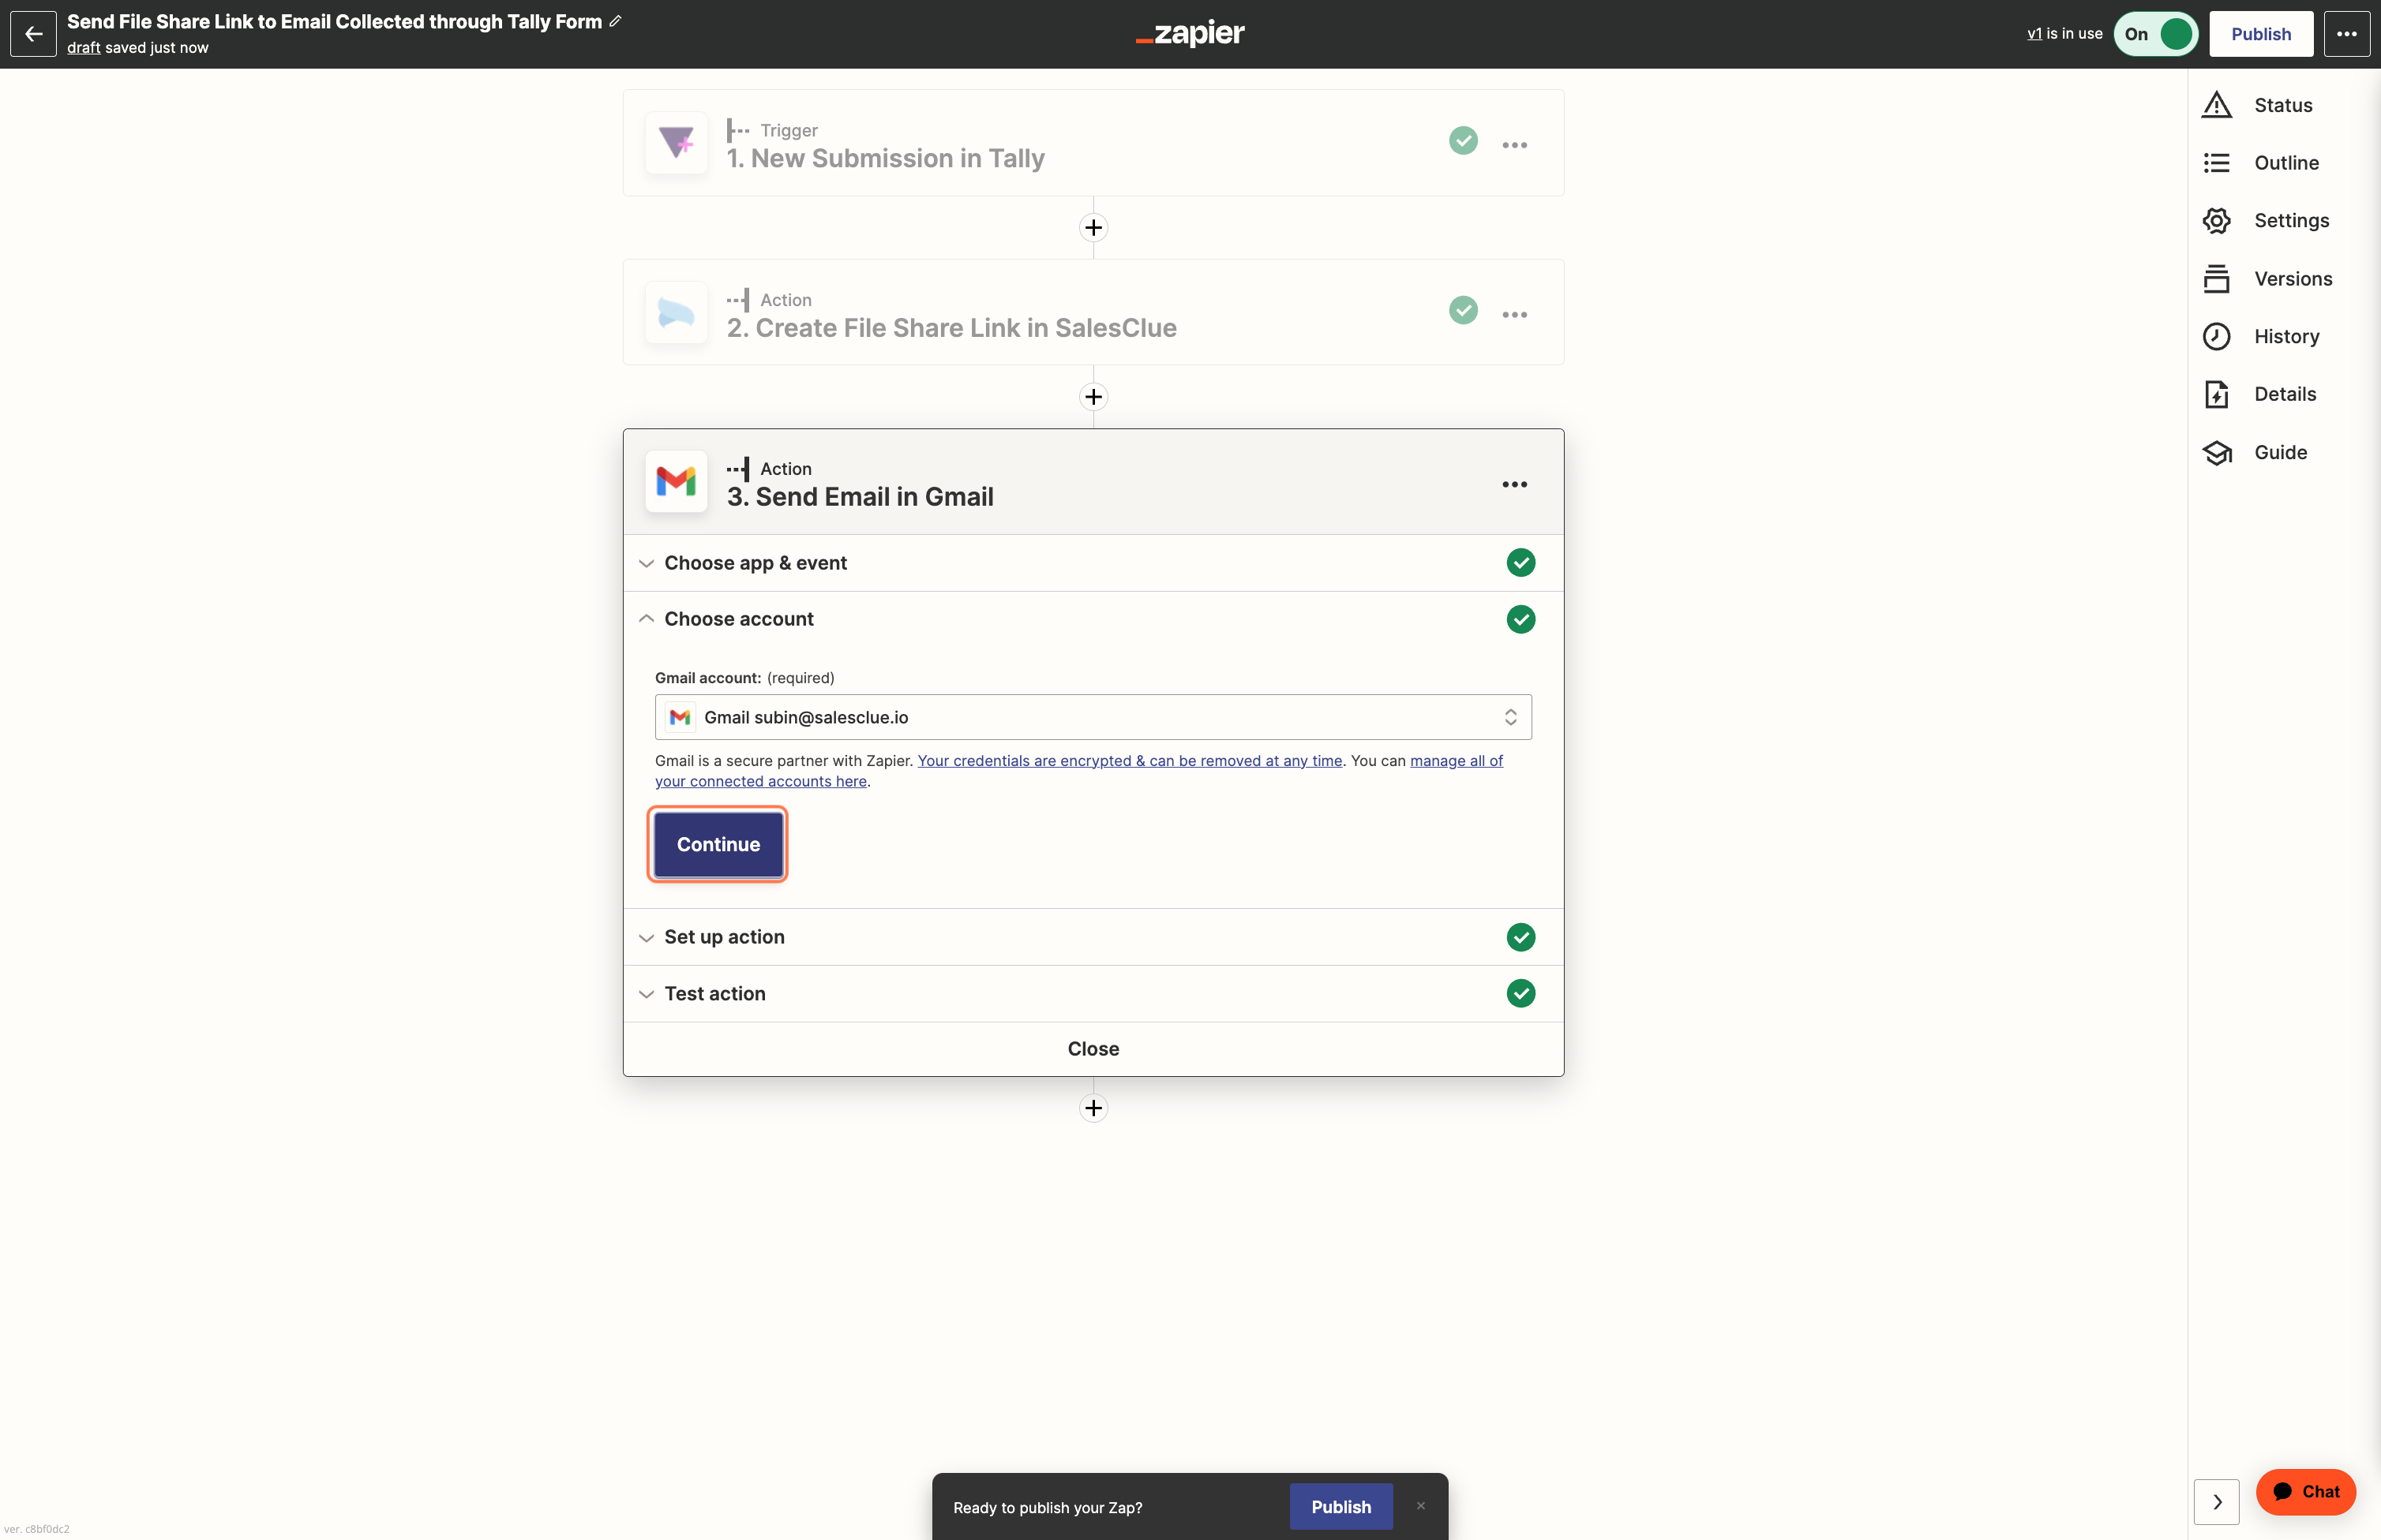This screenshot has height=1540, width=2381.
Task: Click Test action green checkmark
Action: coord(1520,994)
